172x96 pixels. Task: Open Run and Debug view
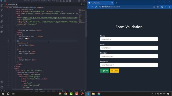tap(2, 21)
